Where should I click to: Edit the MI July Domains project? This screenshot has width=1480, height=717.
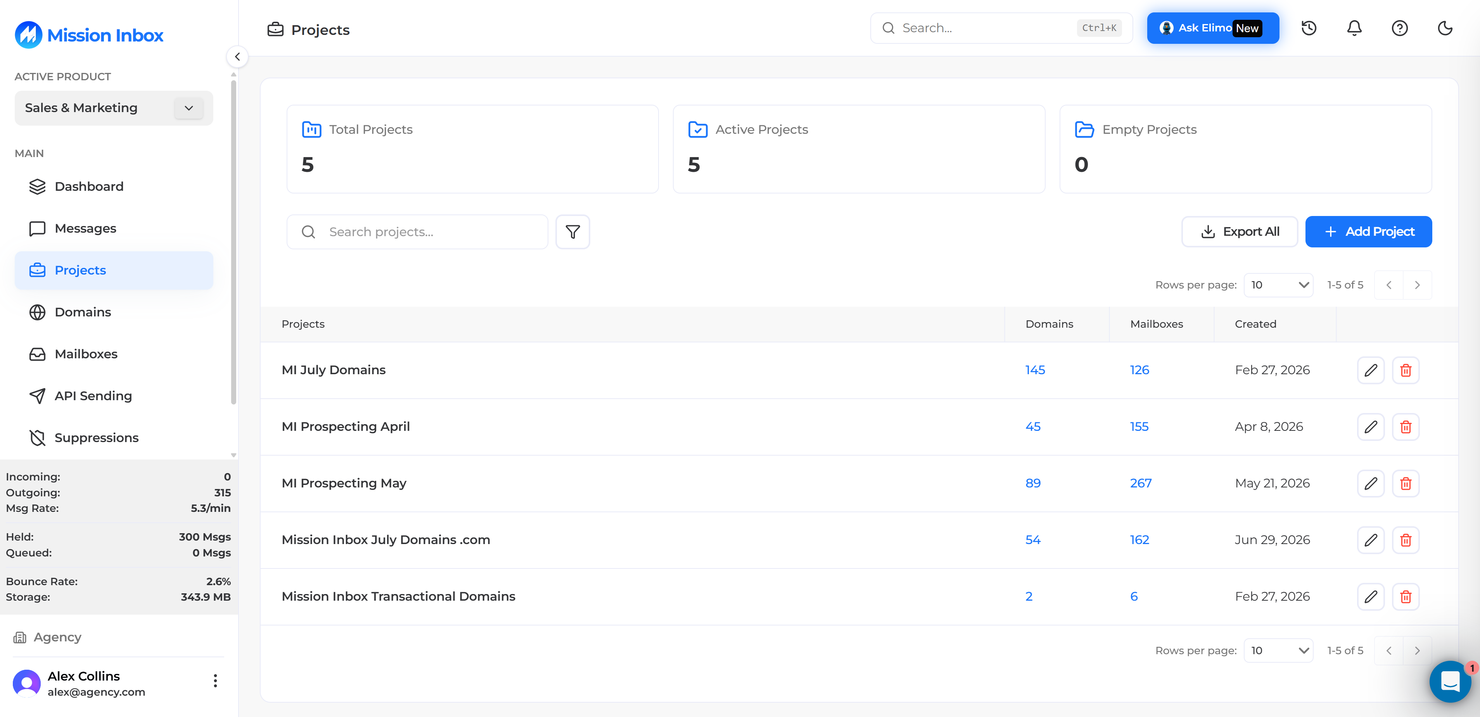click(1371, 370)
